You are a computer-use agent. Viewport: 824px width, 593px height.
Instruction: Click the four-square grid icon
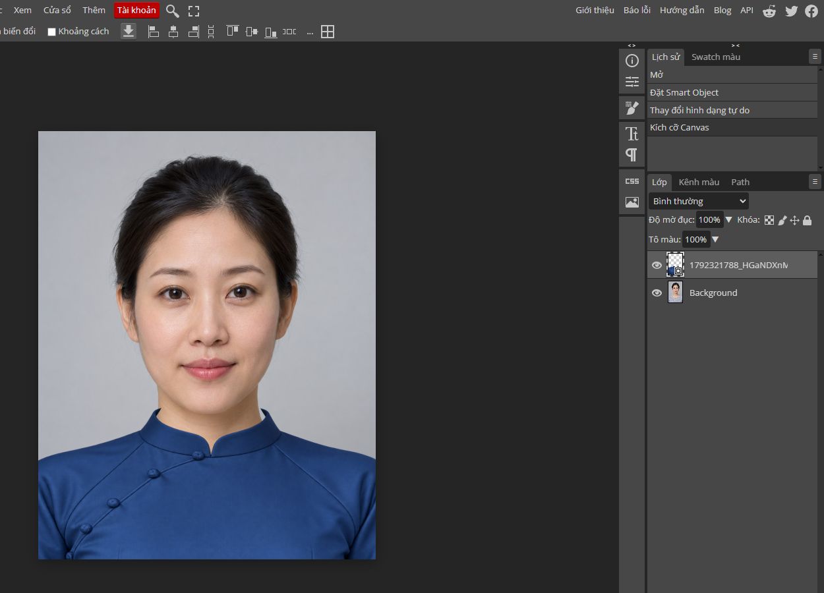[x=328, y=31]
